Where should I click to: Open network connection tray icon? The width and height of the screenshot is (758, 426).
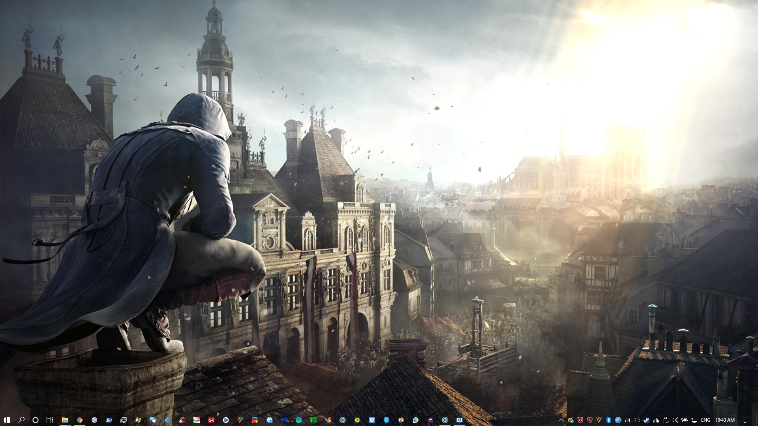694,420
